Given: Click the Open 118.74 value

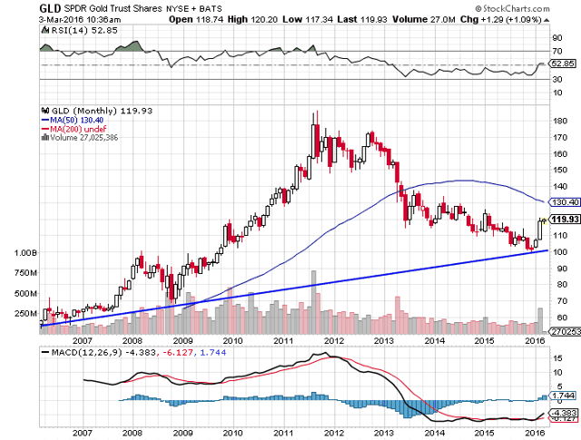Looking at the screenshot, I should pos(196,20).
